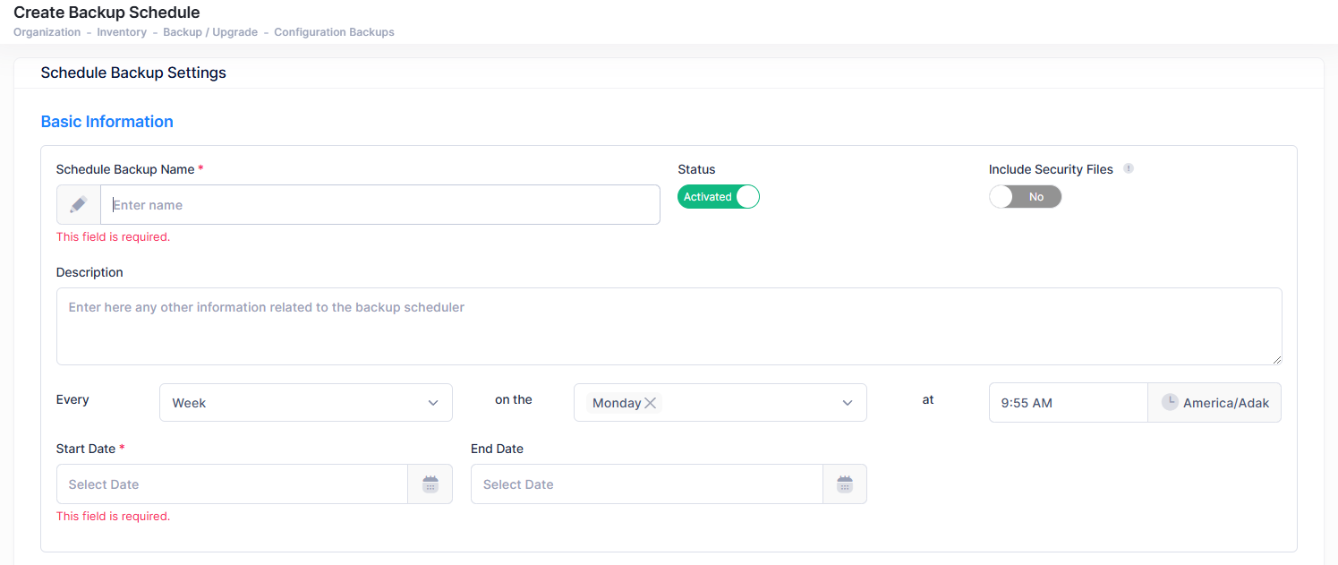This screenshot has height=565, width=1338.
Task: Click the pencil icon beside name field
Action: tap(79, 205)
